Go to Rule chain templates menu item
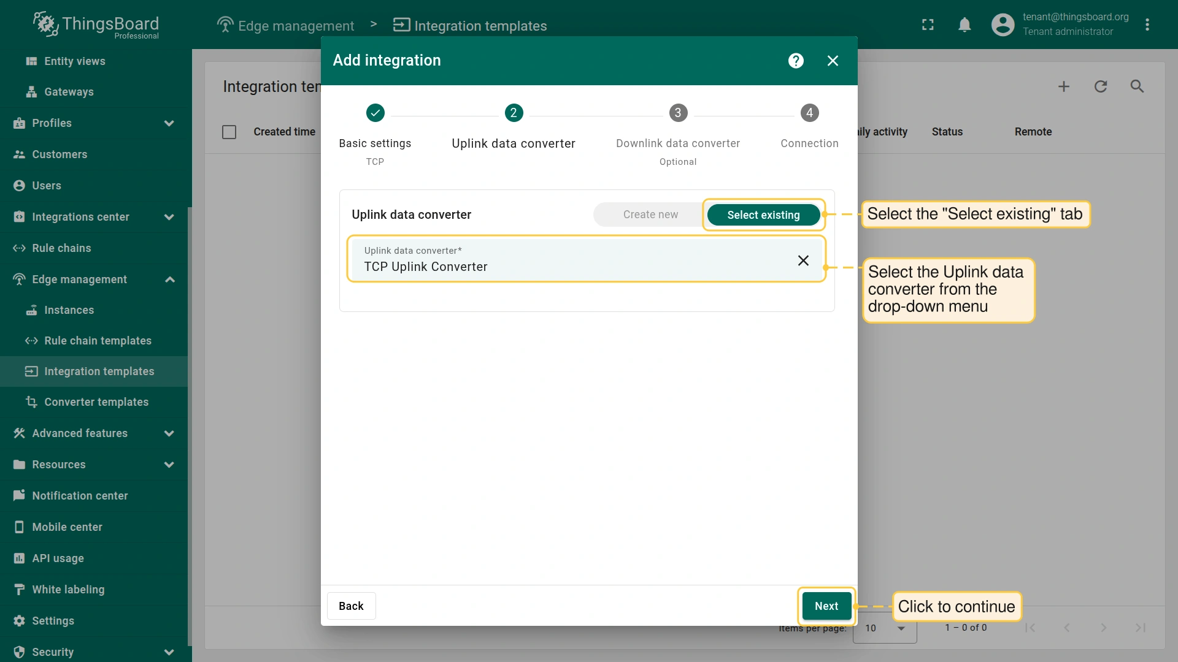This screenshot has height=662, width=1178. click(98, 341)
